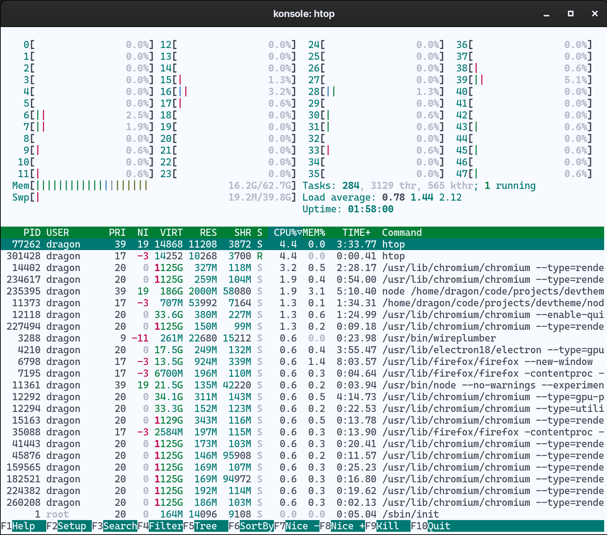Image resolution: width=607 pixels, height=535 pixels.
Task: Click the Command column header
Action: coord(402,233)
